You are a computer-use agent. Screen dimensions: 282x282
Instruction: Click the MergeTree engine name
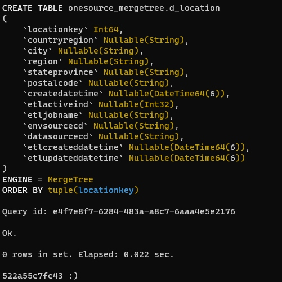click(70, 179)
